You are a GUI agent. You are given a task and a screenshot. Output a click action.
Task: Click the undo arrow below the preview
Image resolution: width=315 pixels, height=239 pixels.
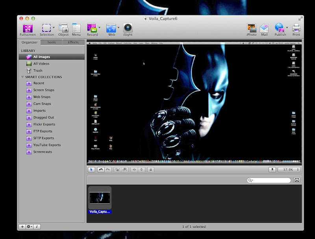(101, 170)
